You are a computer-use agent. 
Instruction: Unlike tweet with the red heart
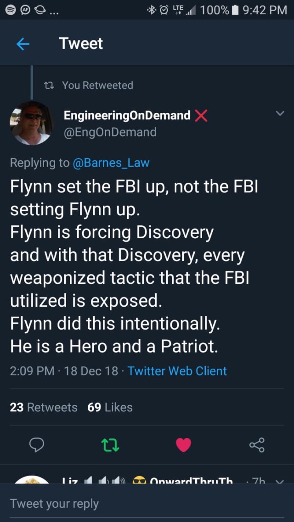pos(183,444)
